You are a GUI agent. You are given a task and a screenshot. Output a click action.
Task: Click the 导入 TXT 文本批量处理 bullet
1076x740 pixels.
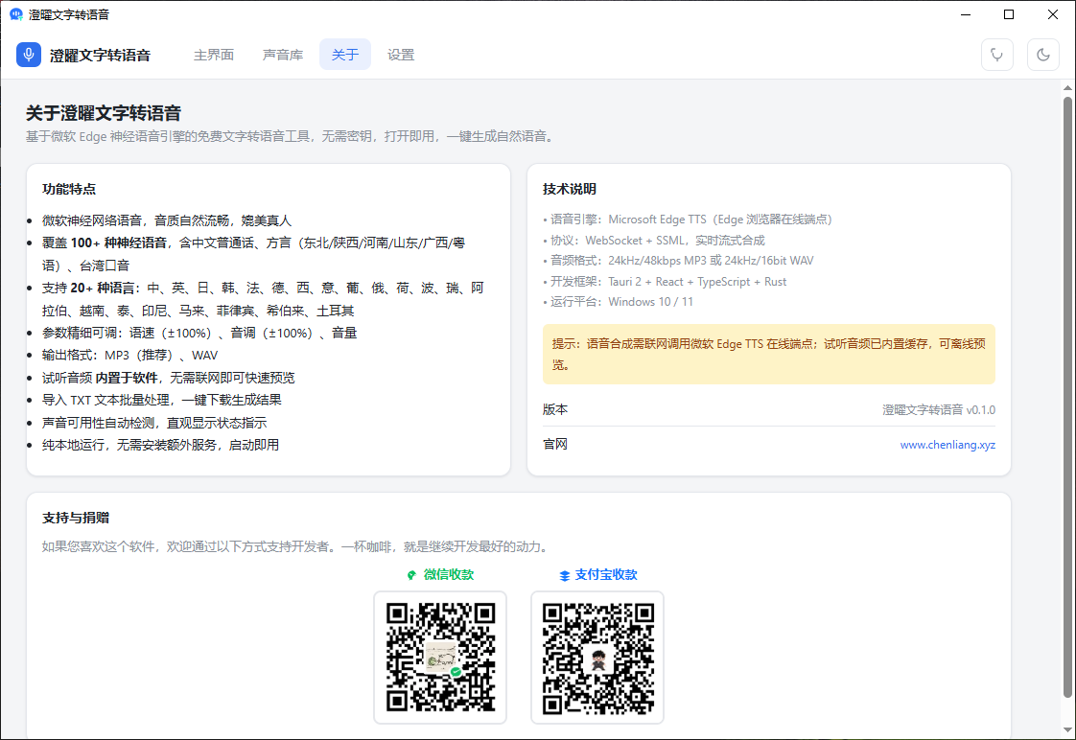pyautogui.click(x=162, y=400)
